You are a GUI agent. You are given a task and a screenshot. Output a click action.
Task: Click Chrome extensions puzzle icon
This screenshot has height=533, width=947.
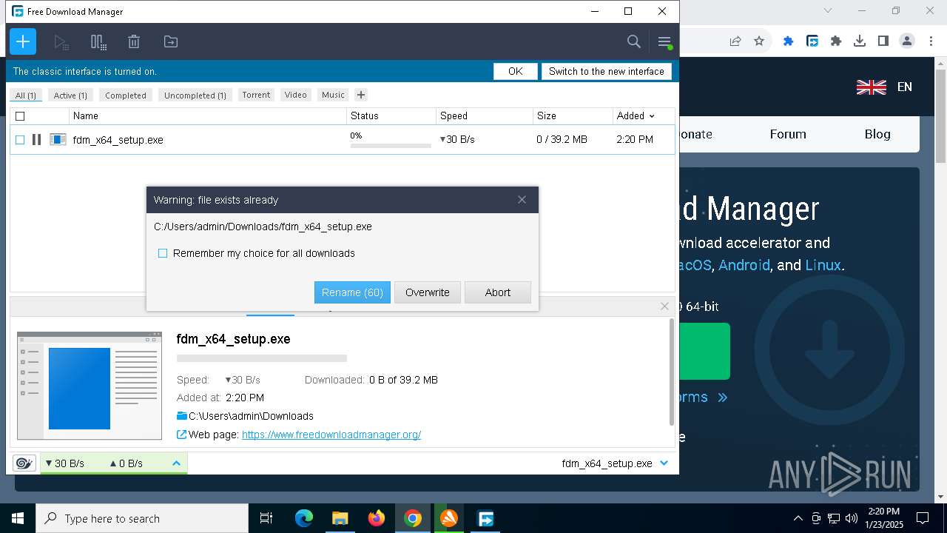point(836,41)
